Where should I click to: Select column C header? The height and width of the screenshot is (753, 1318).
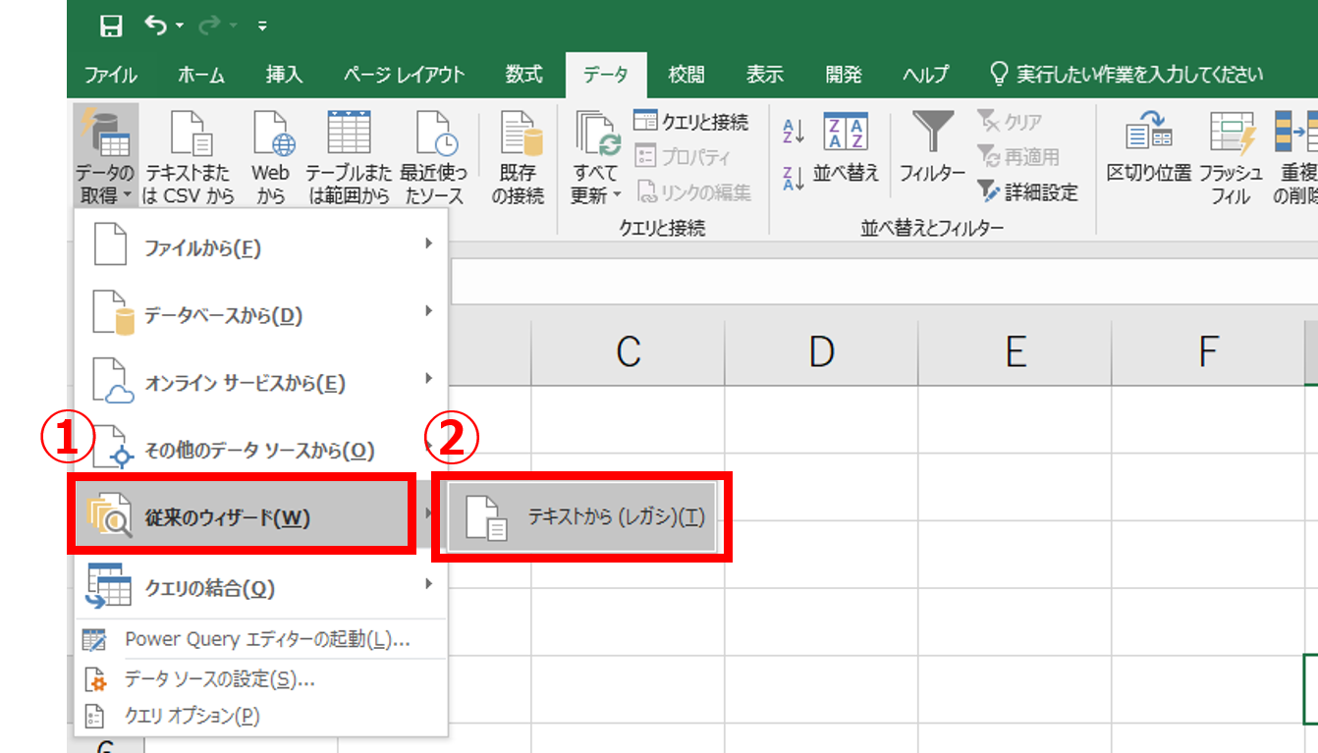[x=628, y=351]
